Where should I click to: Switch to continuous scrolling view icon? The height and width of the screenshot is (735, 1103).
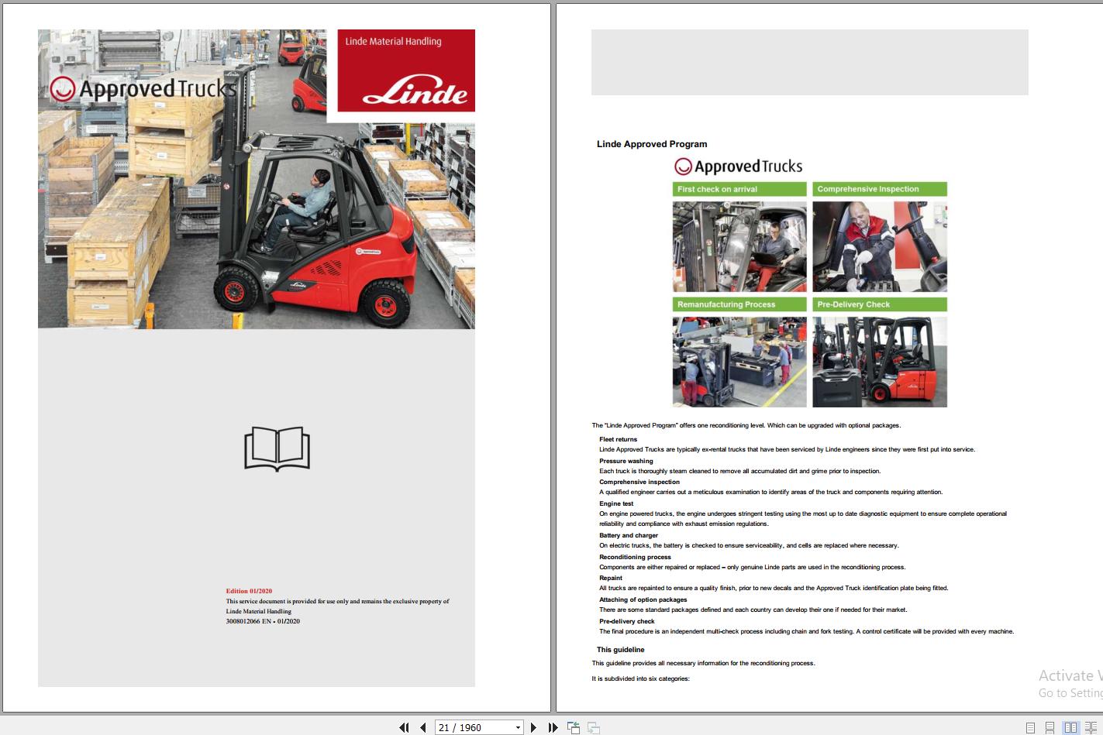click(1049, 727)
